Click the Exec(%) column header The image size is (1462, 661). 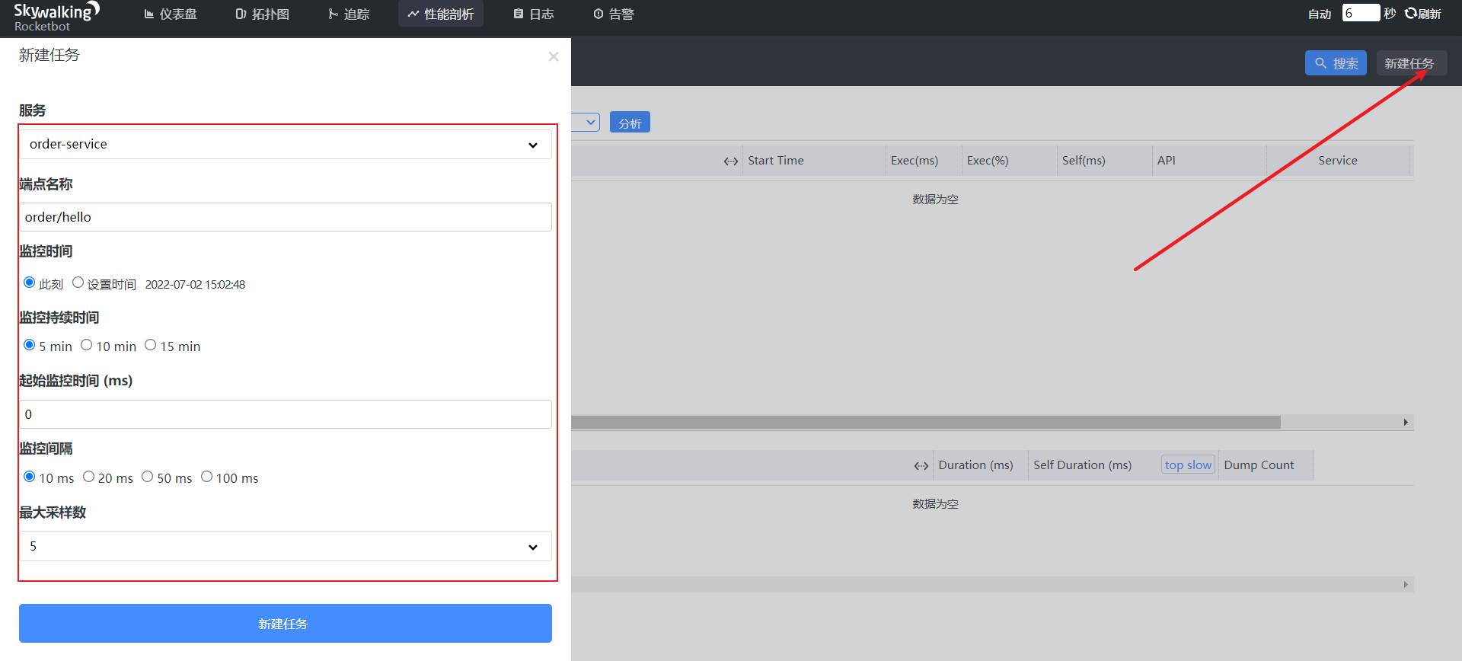[x=988, y=161]
